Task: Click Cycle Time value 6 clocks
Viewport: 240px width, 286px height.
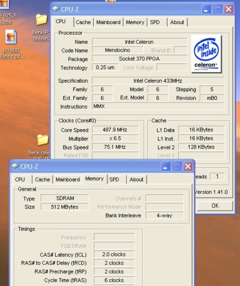Action: pos(114,280)
